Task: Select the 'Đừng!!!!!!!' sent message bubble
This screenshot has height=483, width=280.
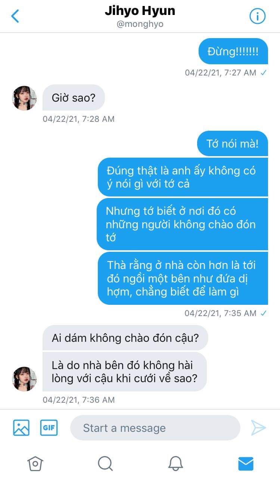Action: point(233,51)
